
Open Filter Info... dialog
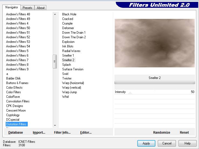tap(62, 132)
